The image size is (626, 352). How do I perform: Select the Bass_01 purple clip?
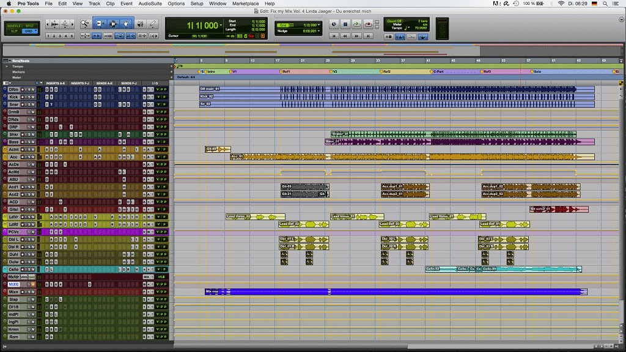[459, 142]
